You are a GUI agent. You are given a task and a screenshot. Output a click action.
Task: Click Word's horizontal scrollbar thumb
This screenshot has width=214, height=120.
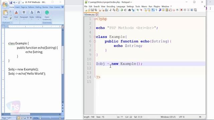pos(20,114)
